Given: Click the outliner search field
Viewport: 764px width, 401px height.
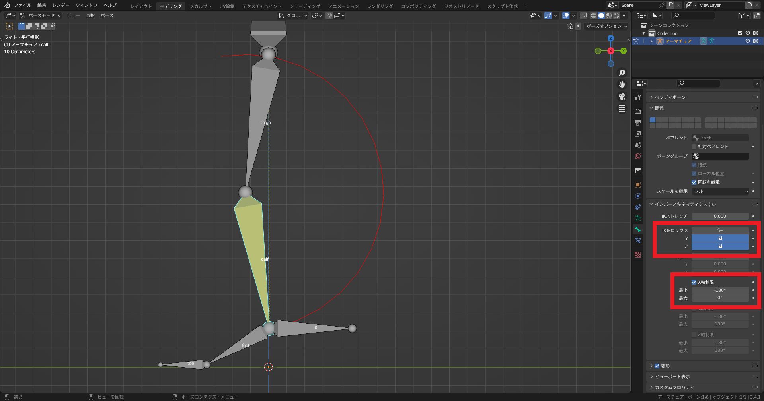Looking at the screenshot, I should 692,15.
